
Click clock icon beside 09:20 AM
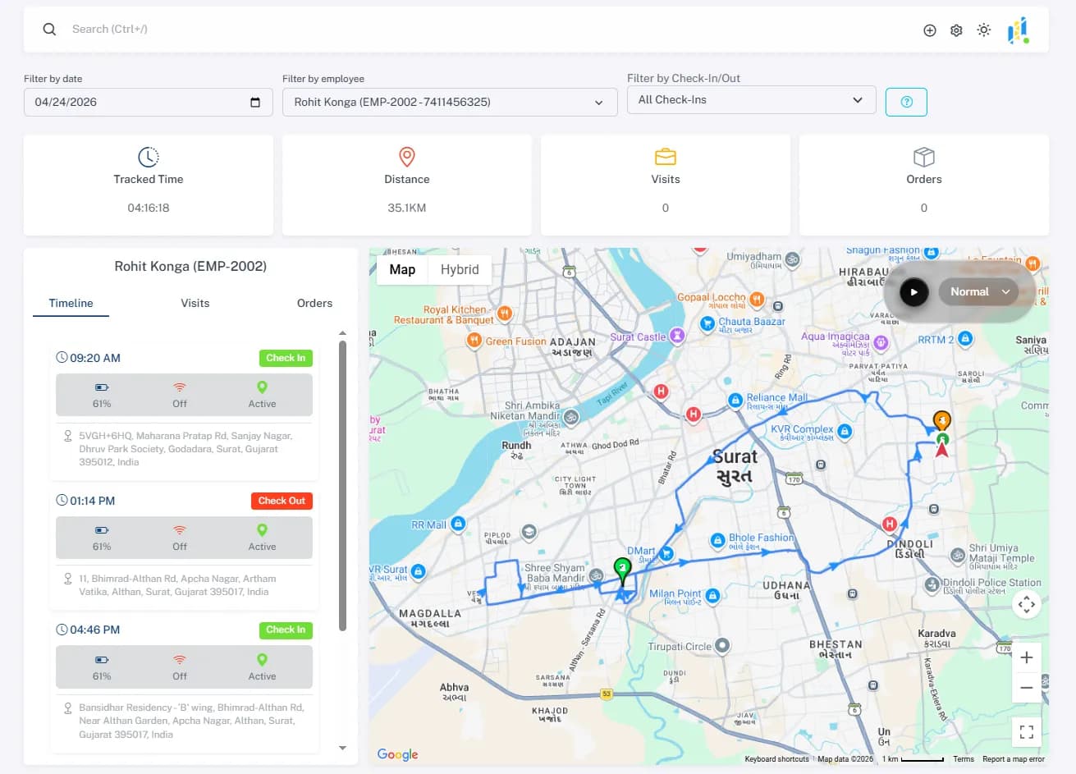(x=62, y=358)
